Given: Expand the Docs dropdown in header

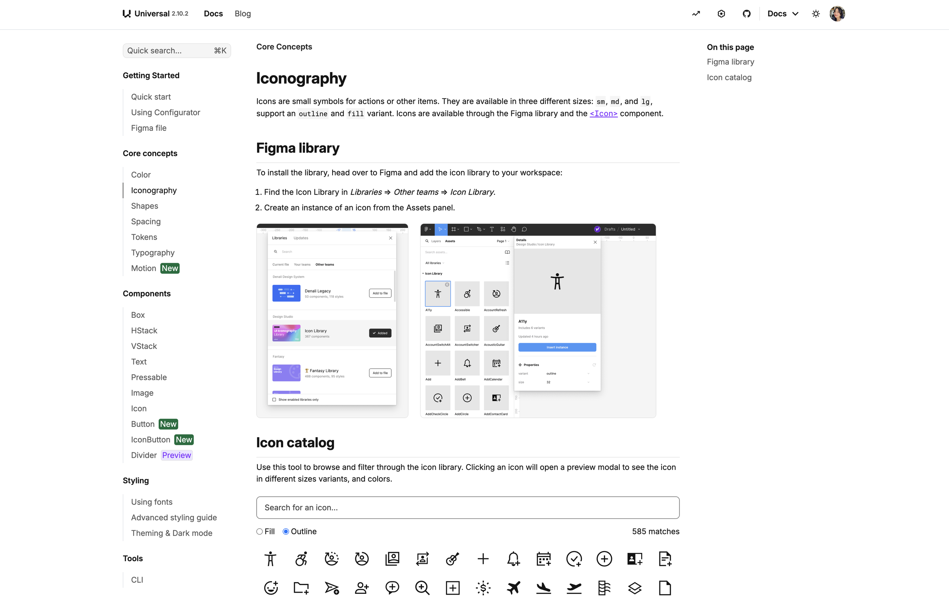Looking at the screenshot, I should [783, 14].
